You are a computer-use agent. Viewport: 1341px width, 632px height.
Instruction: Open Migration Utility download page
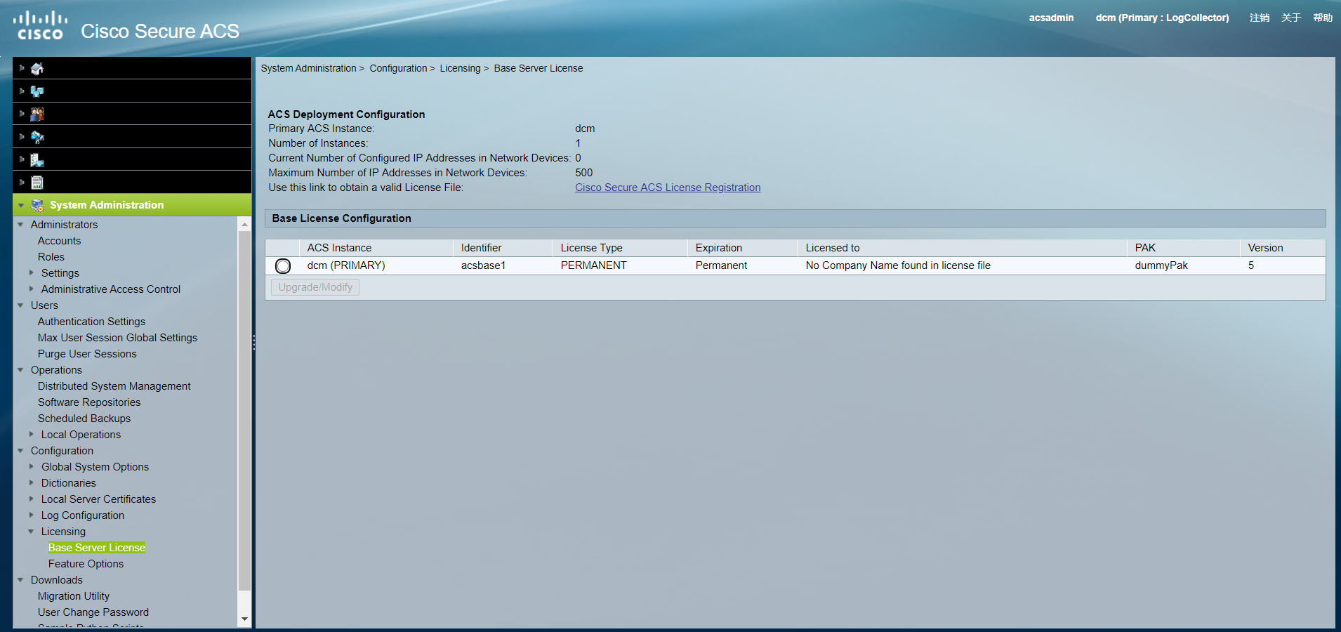click(74, 596)
